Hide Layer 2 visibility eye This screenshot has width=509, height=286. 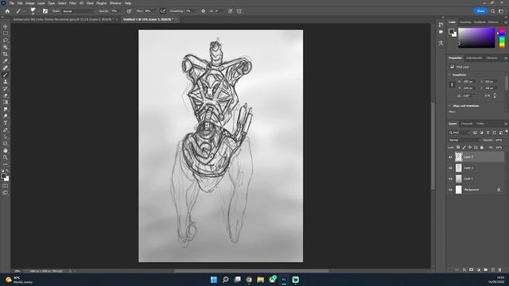pos(450,168)
